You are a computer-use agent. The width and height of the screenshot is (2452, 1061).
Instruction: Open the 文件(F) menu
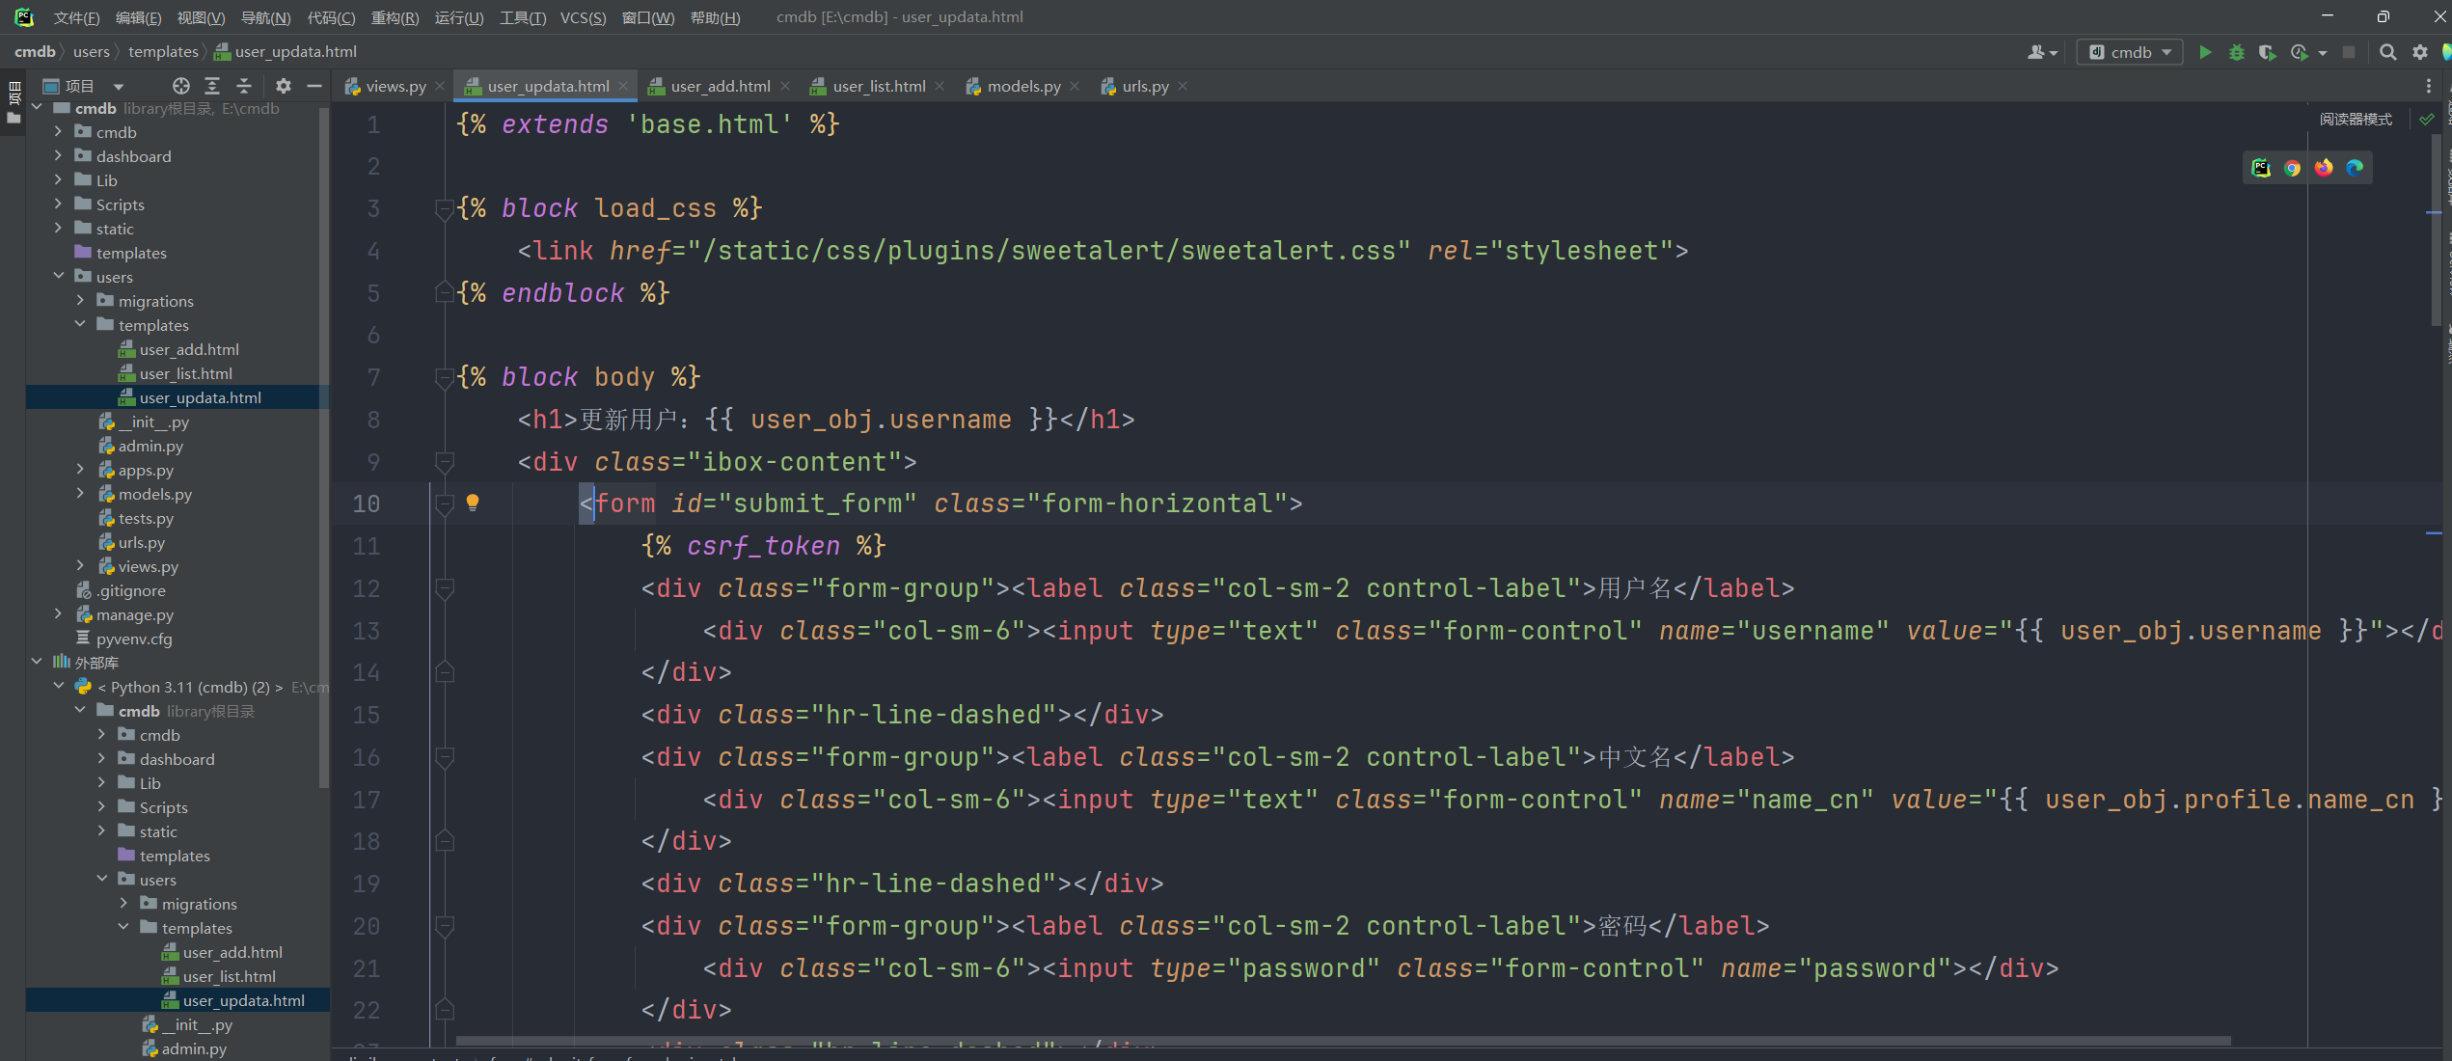(76, 17)
